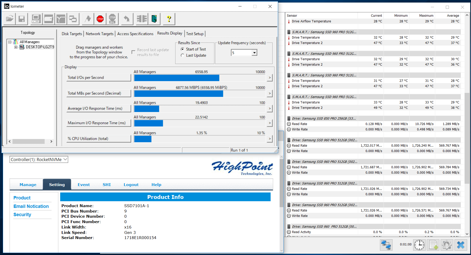Image resolution: width=471 pixels, height=255 pixels.
Task: Open the Test Setup tab
Action: (195, 34)
